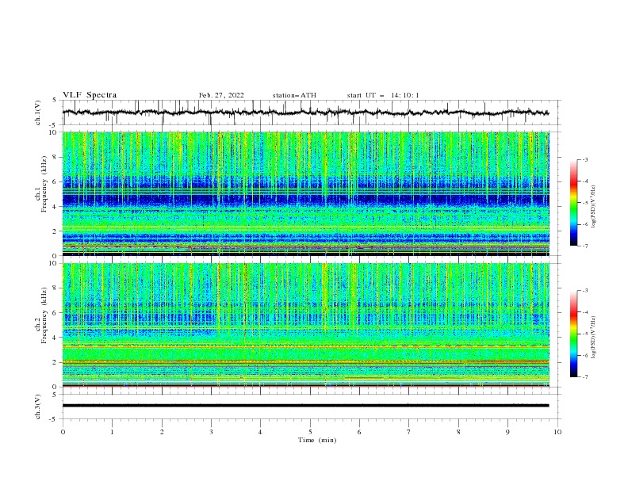Click the ch.2 'Frequency (kHz)' axis label
The image size is (628, 485).
[44, 315]
